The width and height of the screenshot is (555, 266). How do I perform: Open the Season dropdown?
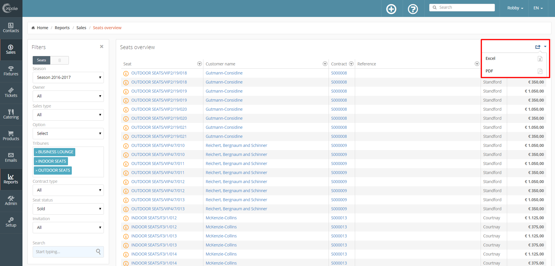(x=68, y=77)
